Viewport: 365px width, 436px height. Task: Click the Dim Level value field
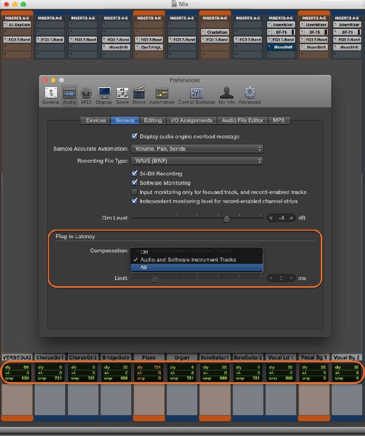tap(281, 218)
